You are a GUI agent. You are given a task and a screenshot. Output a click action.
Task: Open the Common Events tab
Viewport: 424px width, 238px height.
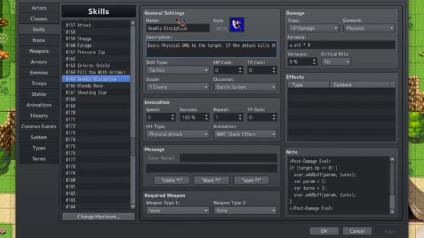tap(39, 126)
